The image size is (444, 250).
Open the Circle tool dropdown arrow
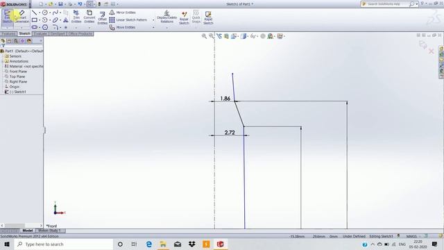coord(50,12)
